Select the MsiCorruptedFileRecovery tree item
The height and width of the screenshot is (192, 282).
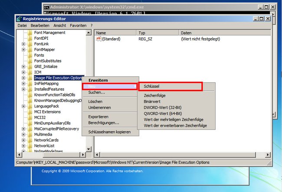(x=56, y=129)
